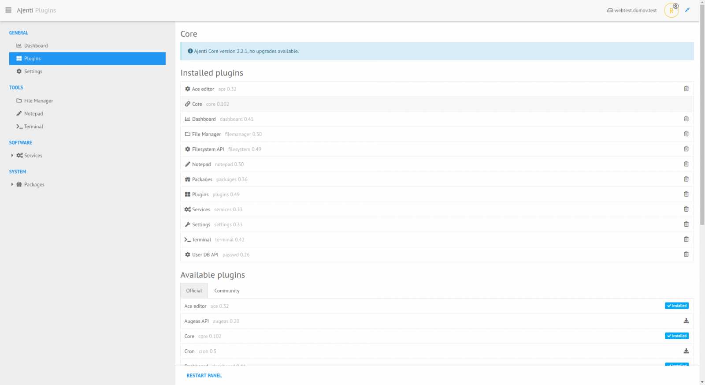Click the Cron available plugin name
The image size is (705, 385).
click(x=189, y=351)
